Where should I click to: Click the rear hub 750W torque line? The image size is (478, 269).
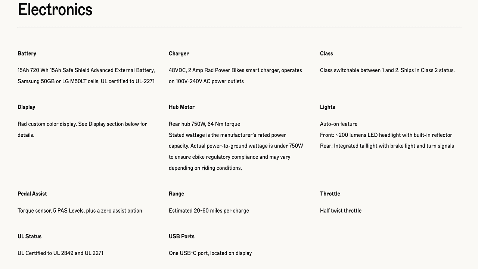(x=204, y=124)
